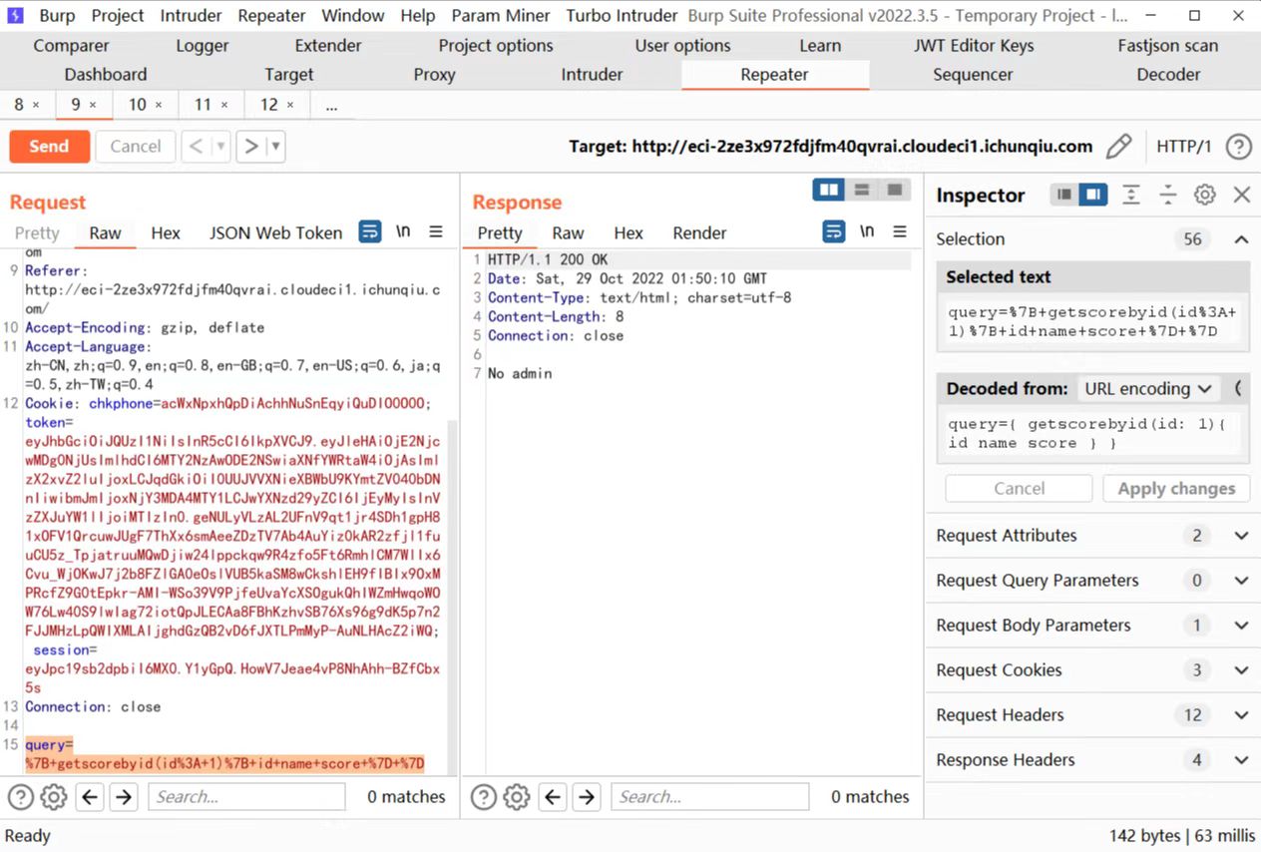Focus the Response search field
The width and height of the screenshot is (1261, 852).
tap(709, 796)
